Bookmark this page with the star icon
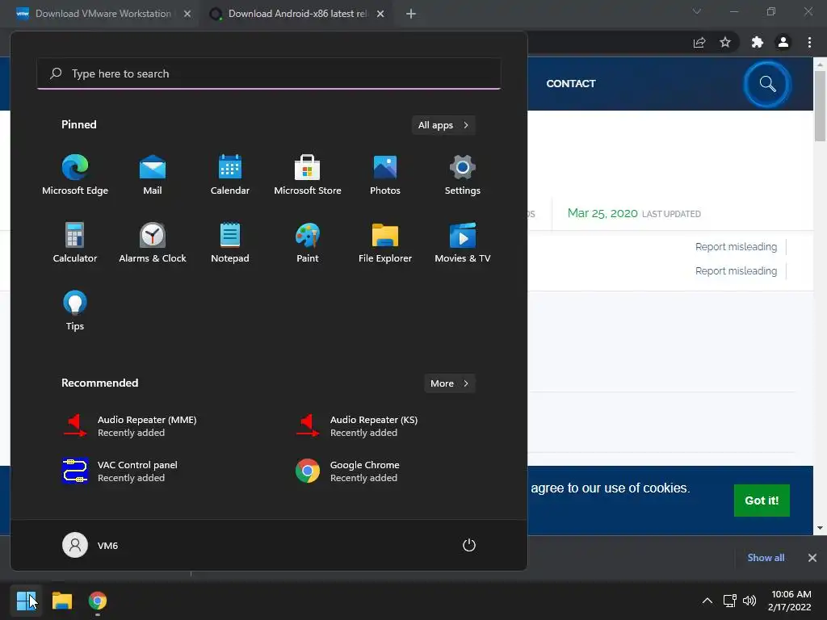The image size is (827, 620). click(x=725, y=42)
